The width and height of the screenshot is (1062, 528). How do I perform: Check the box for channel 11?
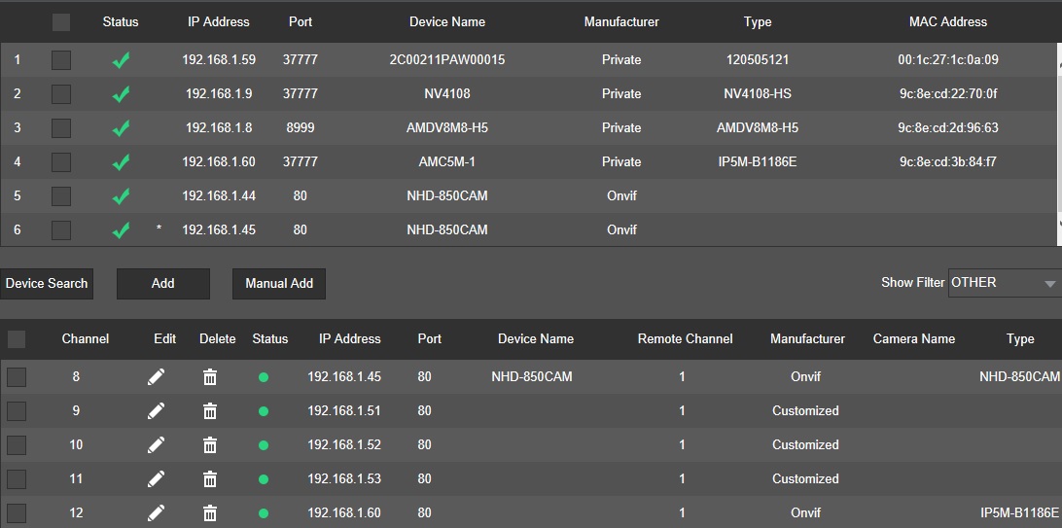point(17,478)
